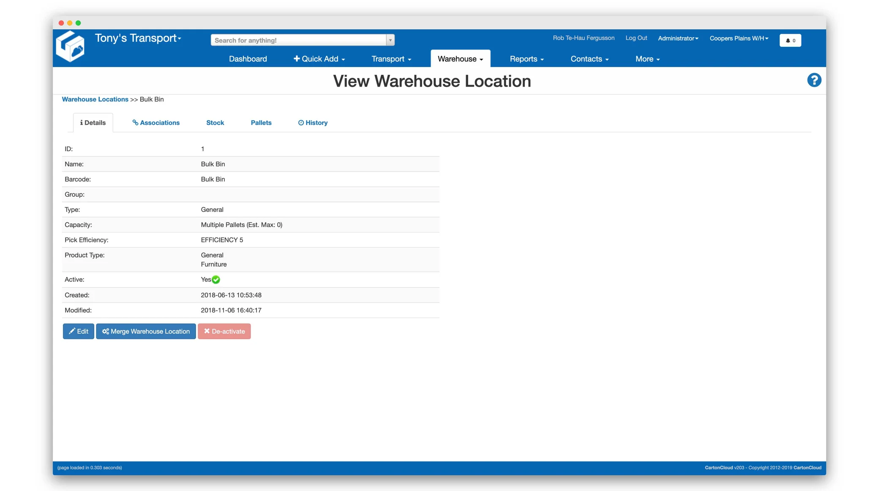Click the green Active checkmark icon
The width and height of the screenshot is (879, 491).
tap(216, 280)
